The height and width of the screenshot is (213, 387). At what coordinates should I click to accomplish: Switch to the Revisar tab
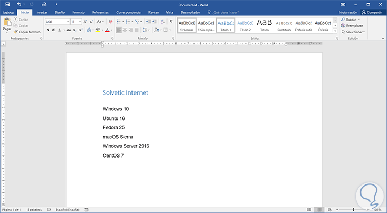(153, 12)
